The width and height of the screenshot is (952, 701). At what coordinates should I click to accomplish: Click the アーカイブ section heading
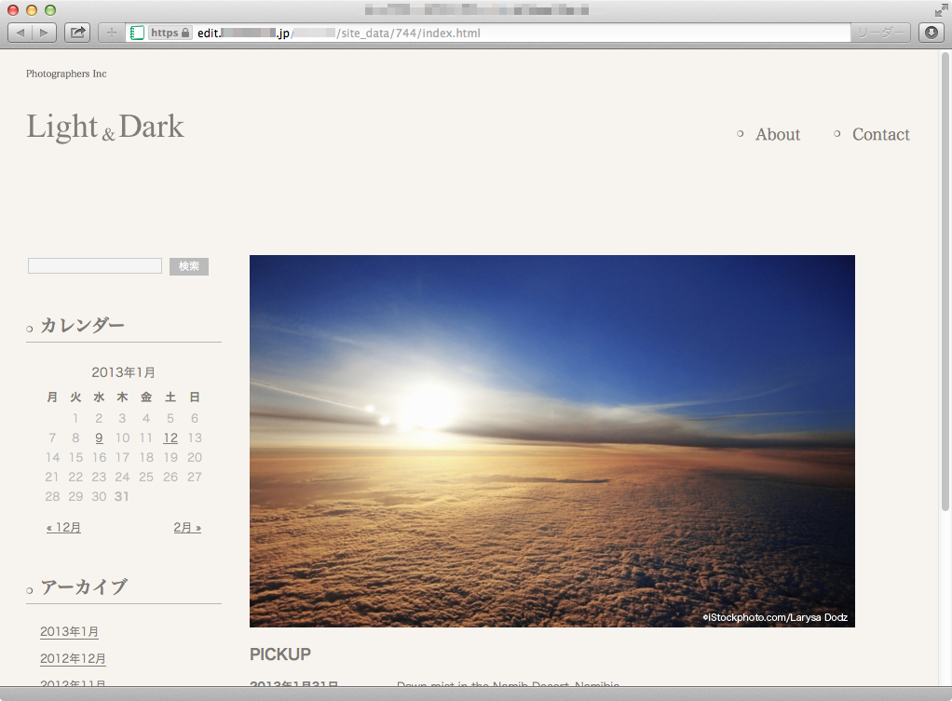[84, 586]
